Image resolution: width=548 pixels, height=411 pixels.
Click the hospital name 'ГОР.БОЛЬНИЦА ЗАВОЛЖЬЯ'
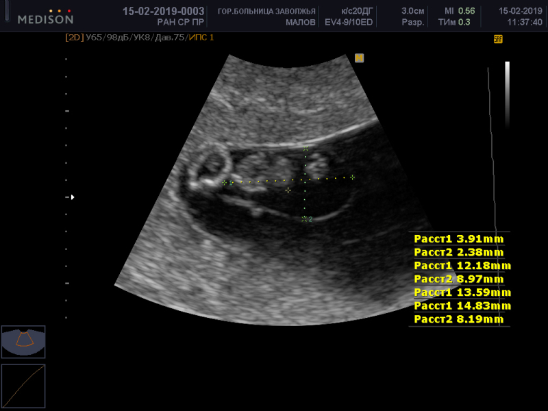click(266, 12)
